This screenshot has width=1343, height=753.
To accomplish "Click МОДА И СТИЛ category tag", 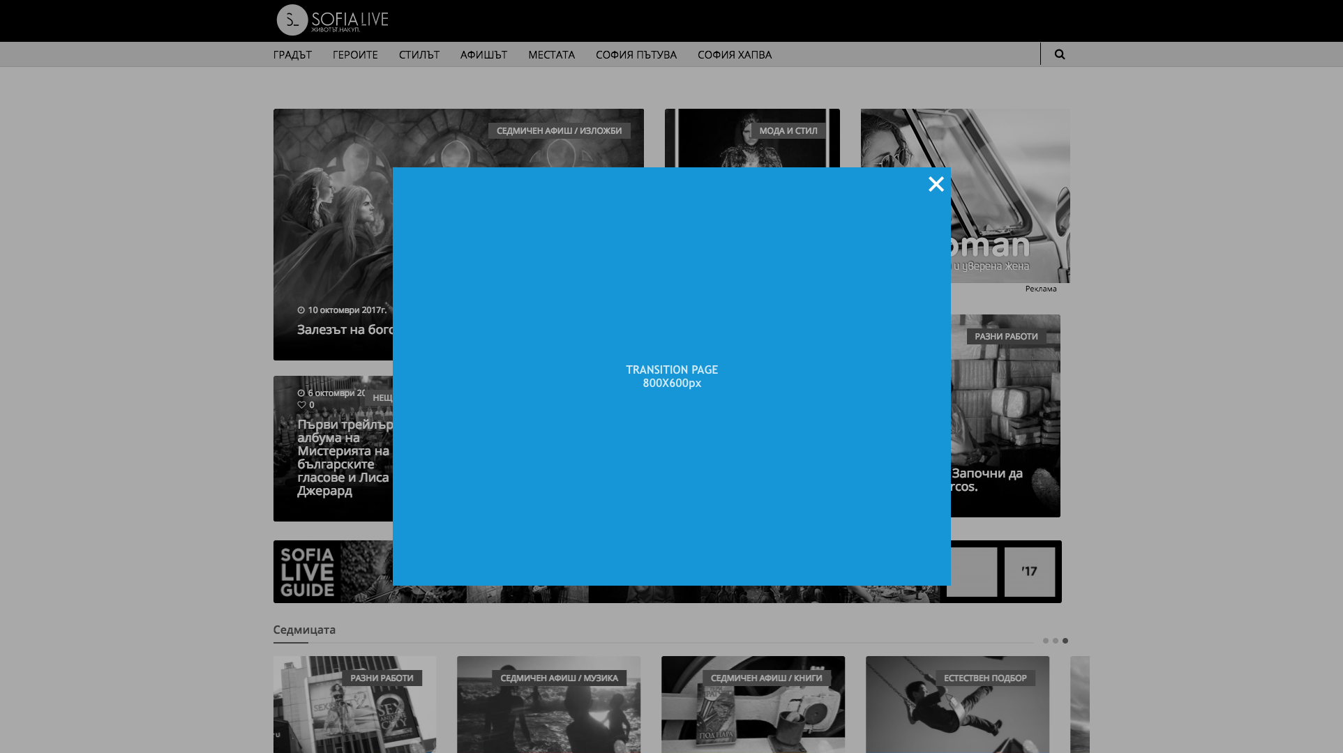I will [788, 131].
